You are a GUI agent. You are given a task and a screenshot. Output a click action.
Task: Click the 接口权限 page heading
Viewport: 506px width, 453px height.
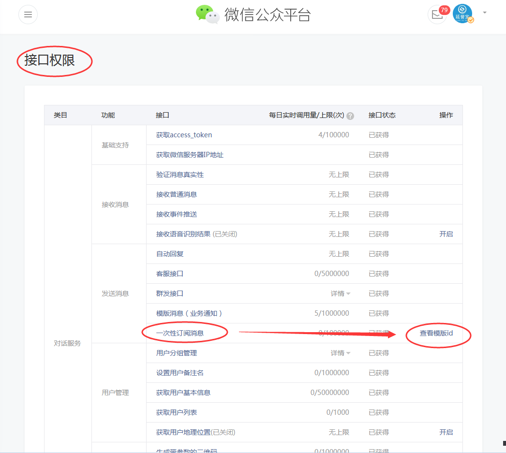pyautogui.click(x=50, y=60)
